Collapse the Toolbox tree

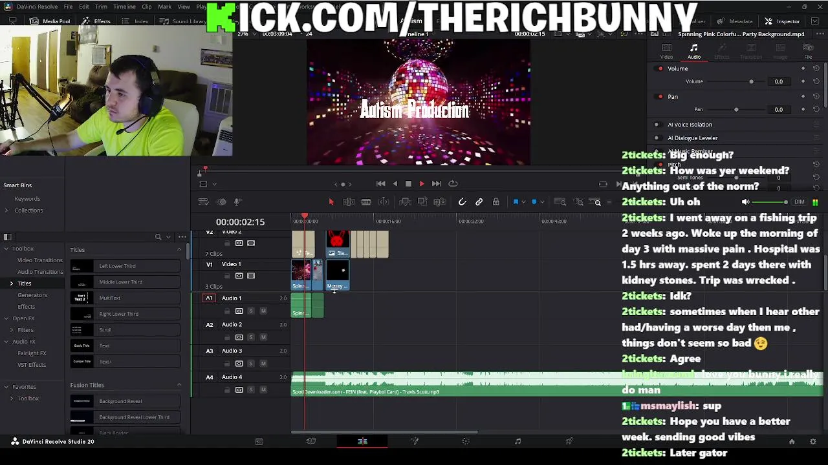(x=6, y=249)
